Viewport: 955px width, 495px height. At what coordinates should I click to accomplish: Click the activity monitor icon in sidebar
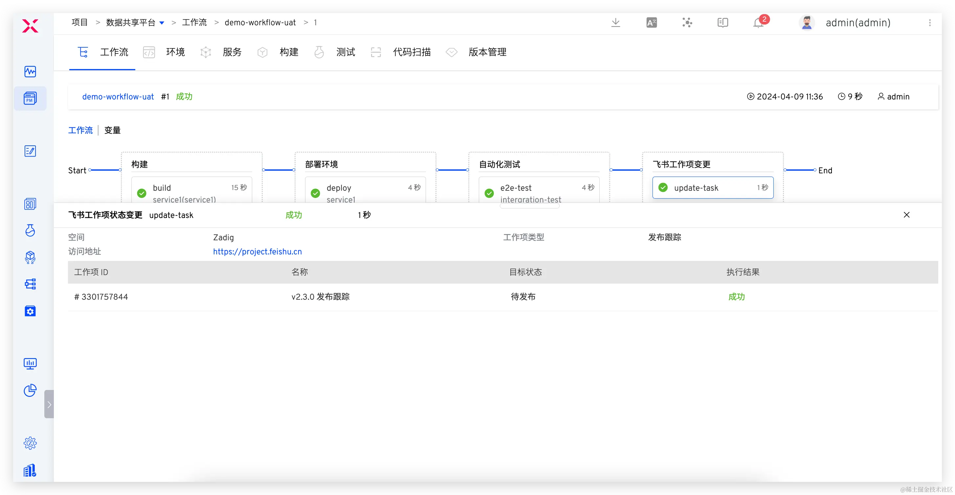(30, 72)
